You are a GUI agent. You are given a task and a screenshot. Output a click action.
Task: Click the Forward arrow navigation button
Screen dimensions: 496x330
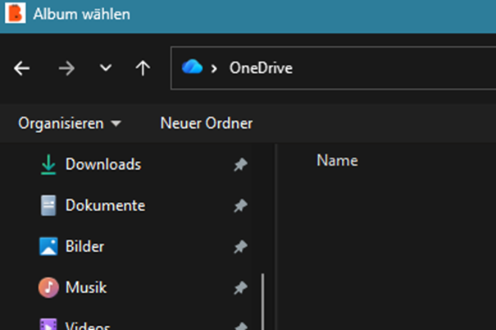click(x=66, y=68)
